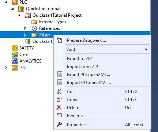Select Export to ZIP

[102, 59]
